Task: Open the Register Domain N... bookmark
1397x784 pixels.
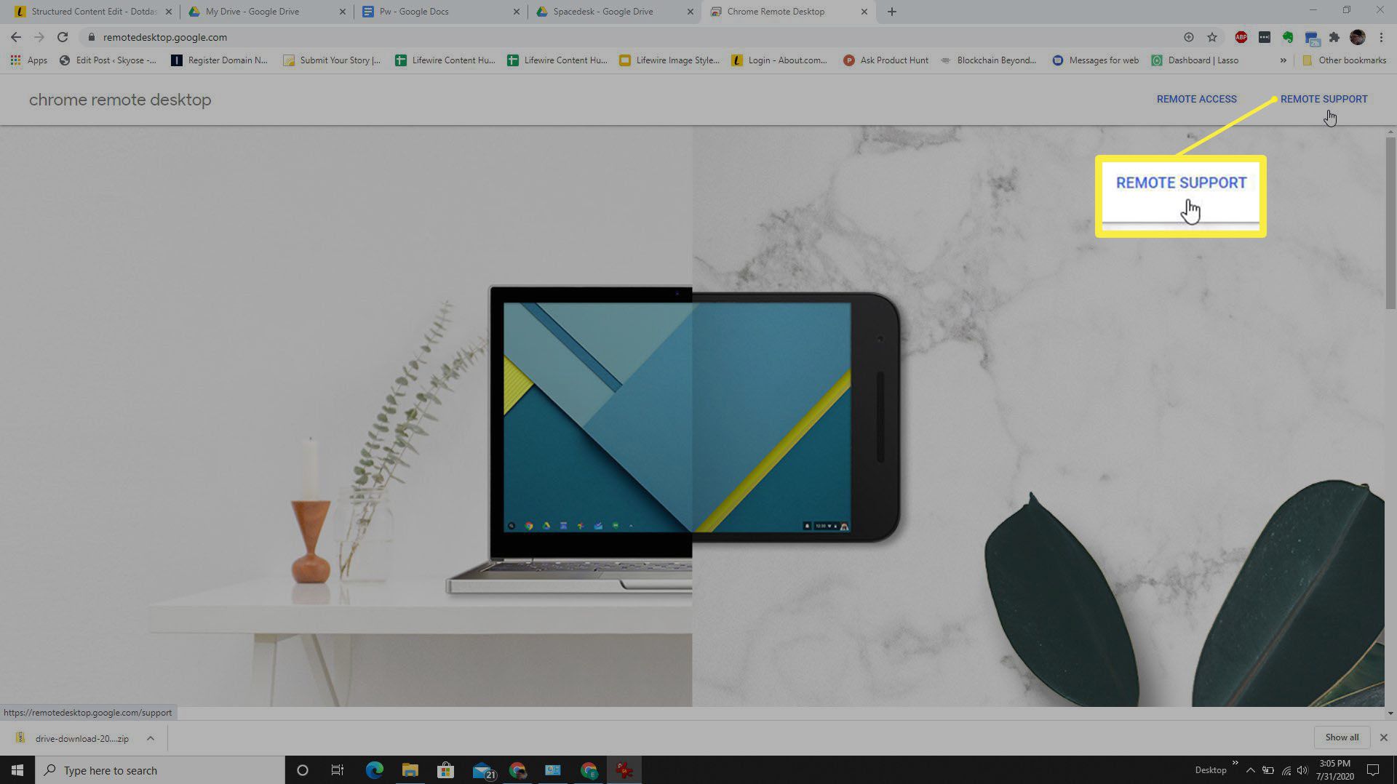Action: (219, 60)
